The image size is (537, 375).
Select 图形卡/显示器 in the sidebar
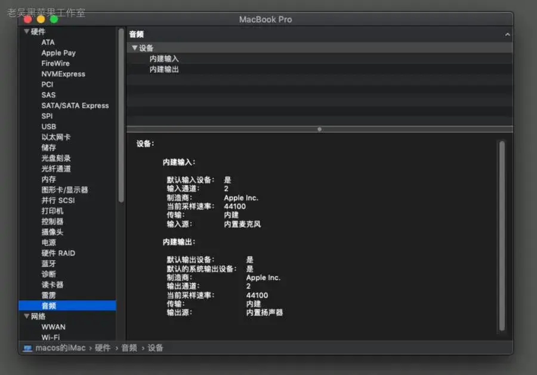[x=64, y=190]
